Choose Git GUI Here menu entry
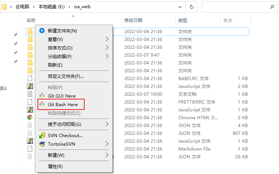Screen dimensions: 279x174 (x=61, y=96)
